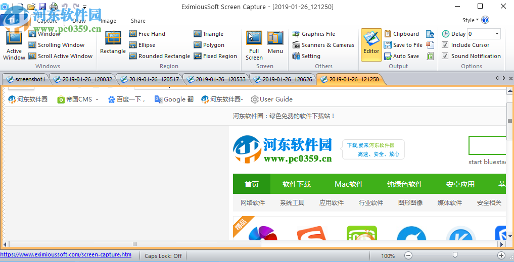
Task: Choose Scrolling Window capture
Action: tap(57, 45)
